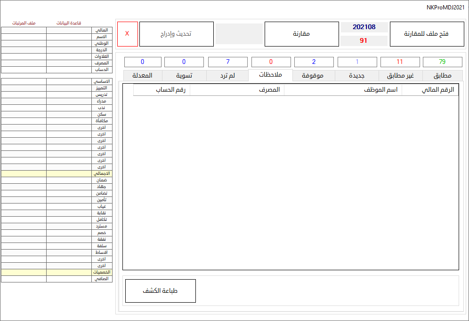Sort by the الرقم المالي column header

[x=430, y=90]
